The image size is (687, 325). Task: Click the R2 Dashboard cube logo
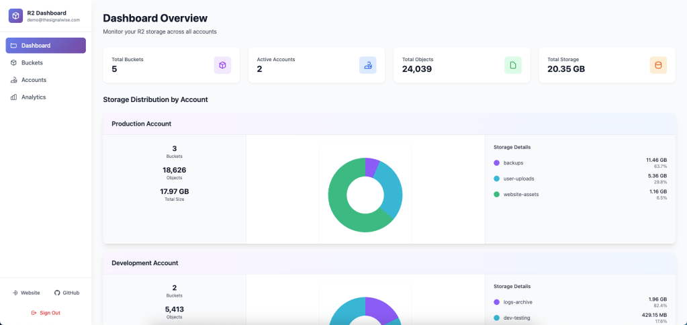(15, 14)
